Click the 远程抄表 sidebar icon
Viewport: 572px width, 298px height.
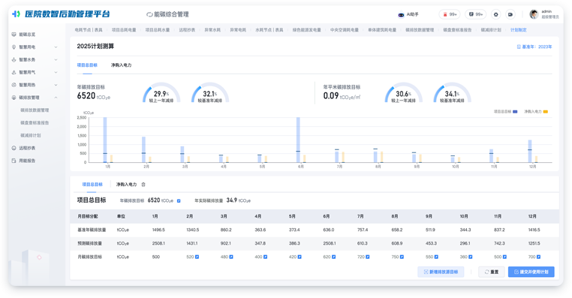click(14, 148)
